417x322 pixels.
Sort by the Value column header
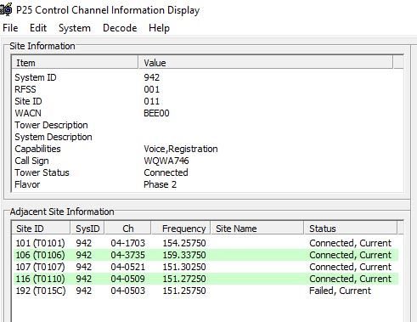point(266,63)
